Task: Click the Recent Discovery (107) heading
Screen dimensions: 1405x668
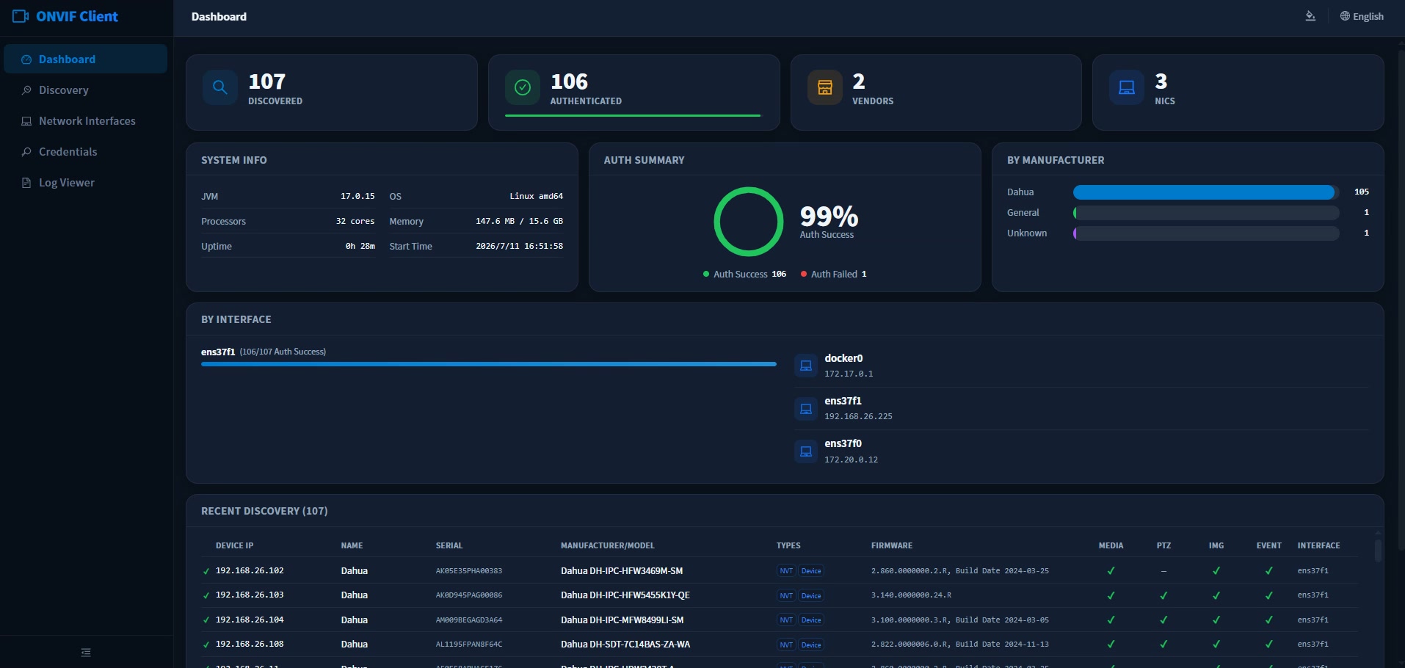Action: point(264,511)
